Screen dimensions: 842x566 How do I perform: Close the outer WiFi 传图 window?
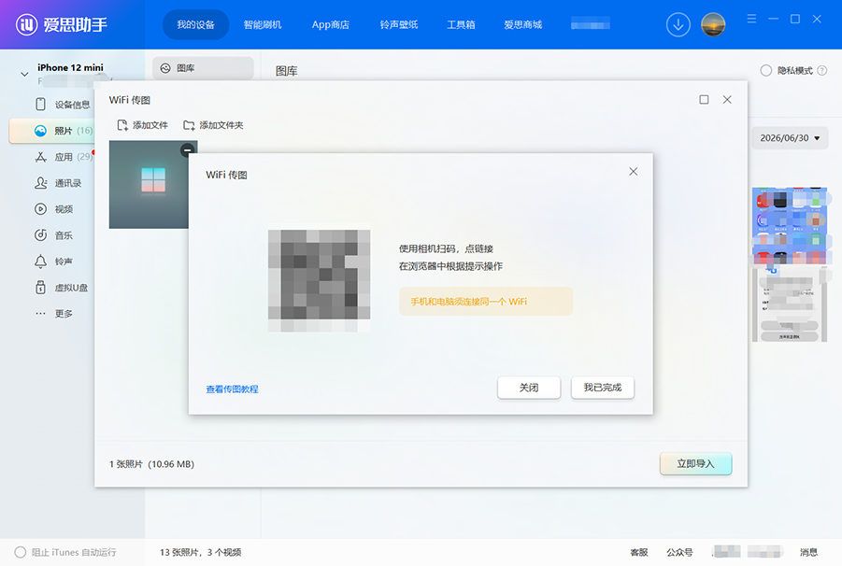[x=727, y=100]
